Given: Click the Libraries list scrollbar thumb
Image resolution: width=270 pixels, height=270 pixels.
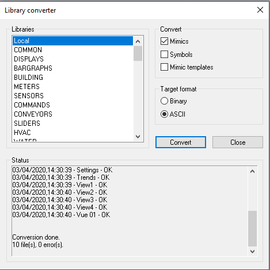Looking at the screenshot, I should click(x=138, y=53).
